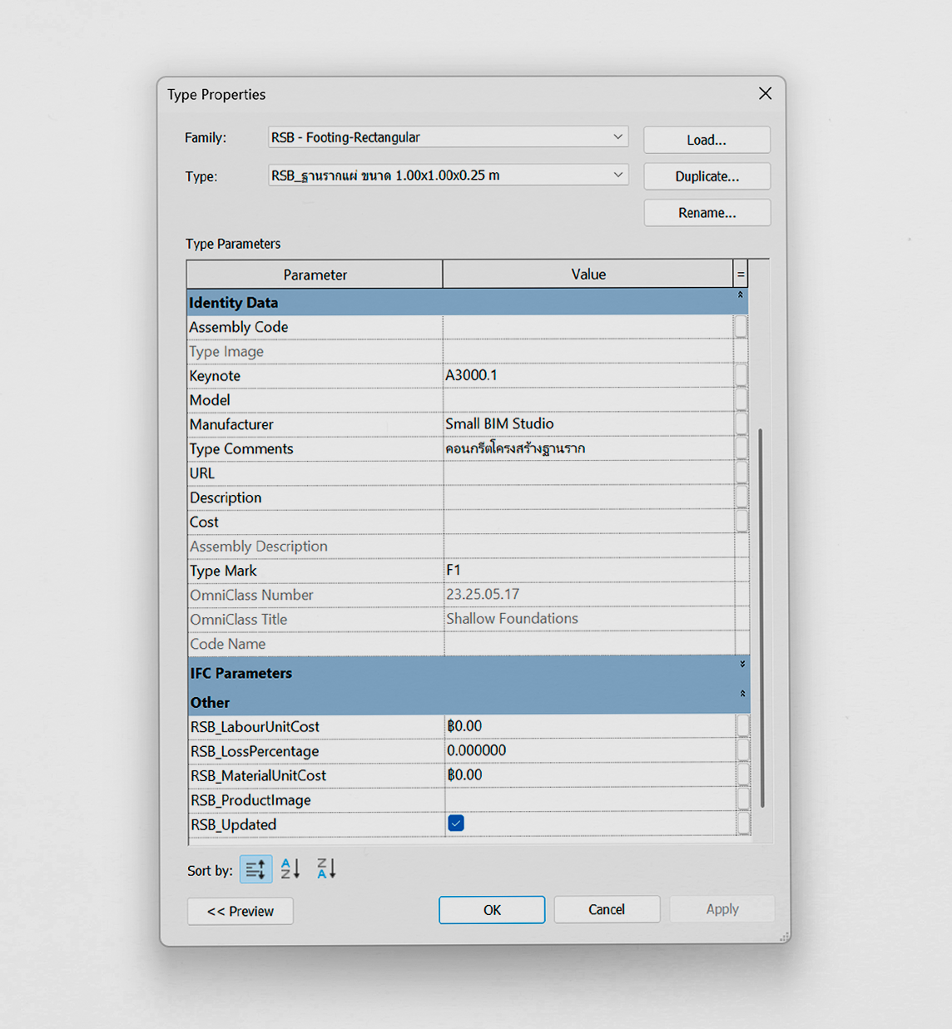Viewport: 952px width, 1029px height.
Task: Confirm changes with OK
Action: click(491, 909)
